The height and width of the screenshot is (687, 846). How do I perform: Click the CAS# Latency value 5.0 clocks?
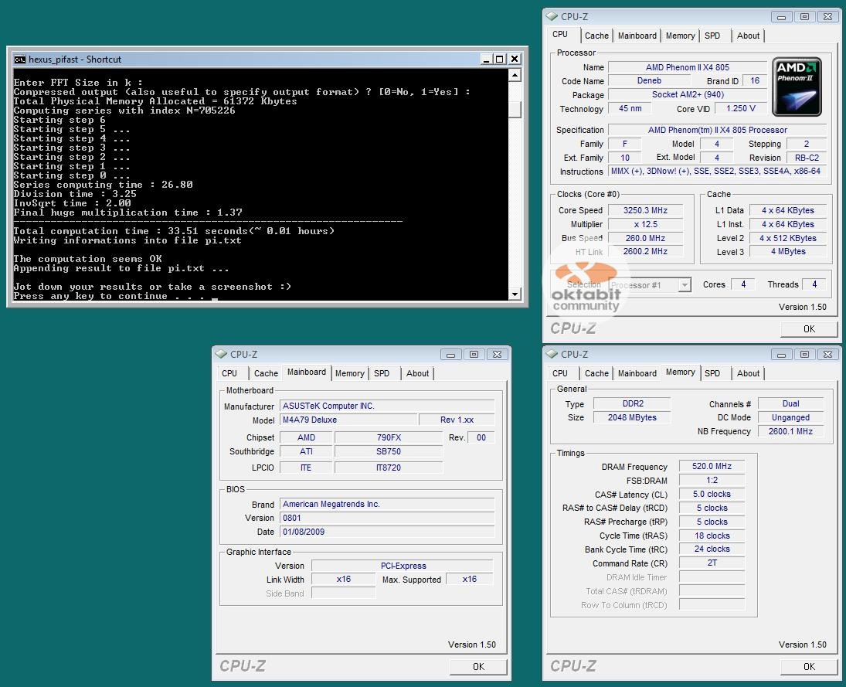pyautogui.click(x=712, y=495)
